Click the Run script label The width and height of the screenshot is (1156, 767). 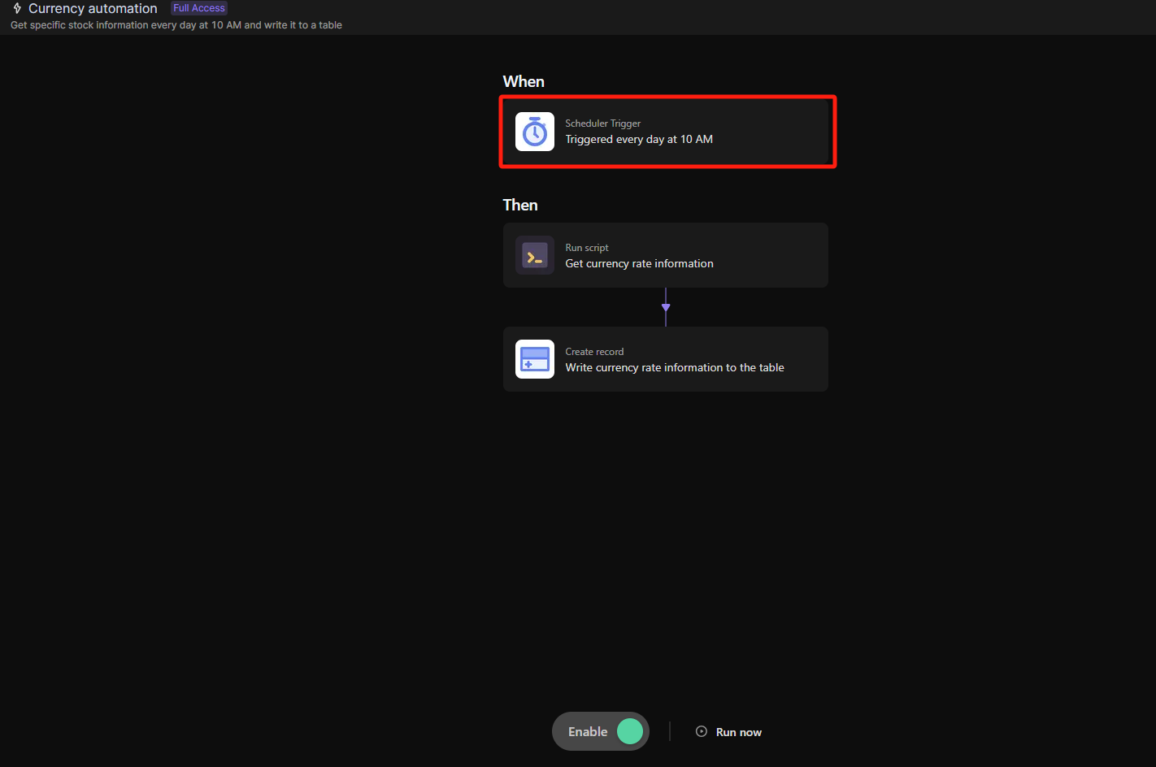pyautogui.click(x=587, y=248)
